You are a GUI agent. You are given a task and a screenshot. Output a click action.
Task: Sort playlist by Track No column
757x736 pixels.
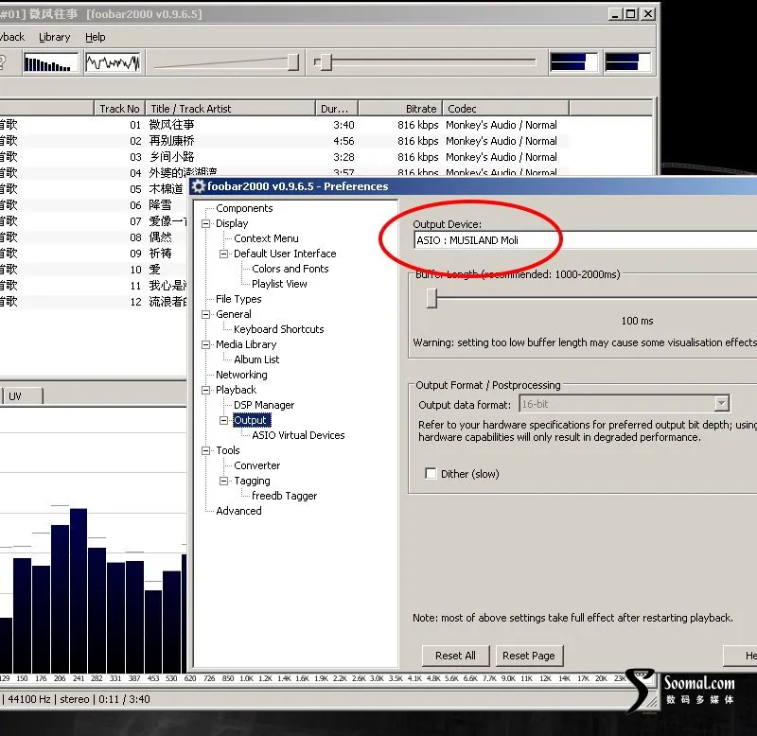click(x=119, y=109)
